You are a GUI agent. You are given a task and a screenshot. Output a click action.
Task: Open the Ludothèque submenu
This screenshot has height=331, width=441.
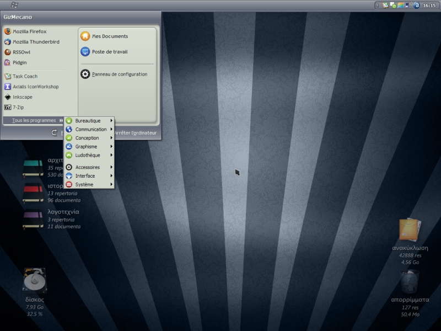[89, 155]
